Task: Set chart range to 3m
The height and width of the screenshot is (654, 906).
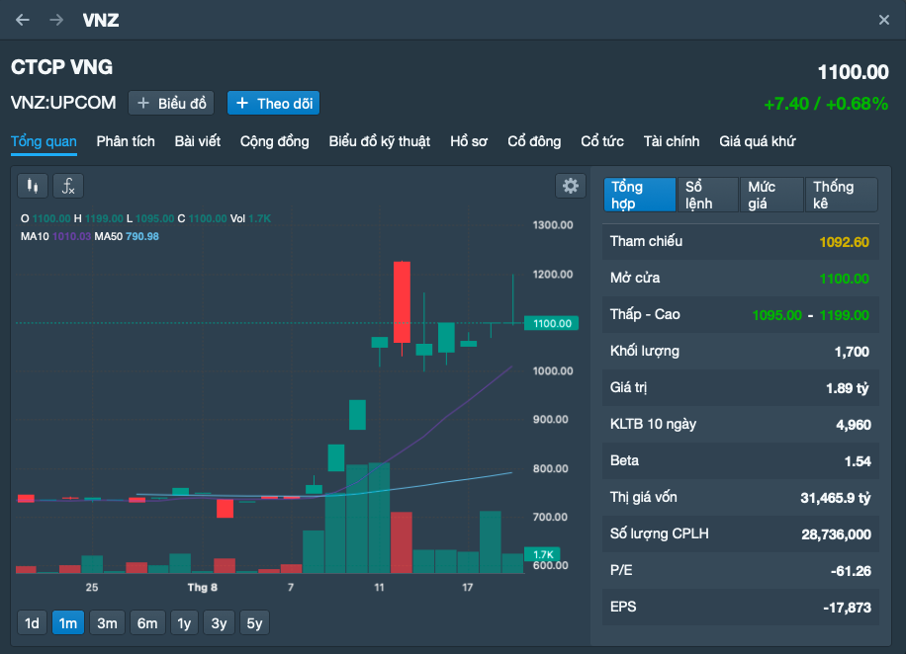Action: [x=107, y=622]
